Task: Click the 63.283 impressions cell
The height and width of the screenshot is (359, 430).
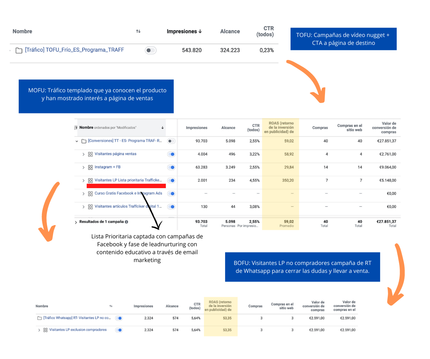Action: click(201, 167)
